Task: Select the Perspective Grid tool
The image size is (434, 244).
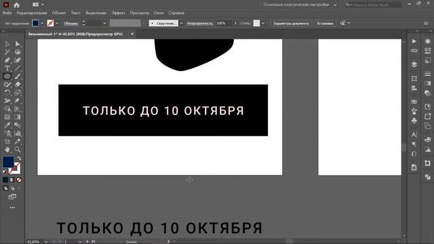Action: tap(18, 108)
